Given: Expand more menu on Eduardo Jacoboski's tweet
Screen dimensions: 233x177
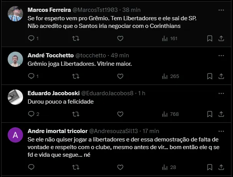Looking at the screenshot, I should [x=221, y=93].
